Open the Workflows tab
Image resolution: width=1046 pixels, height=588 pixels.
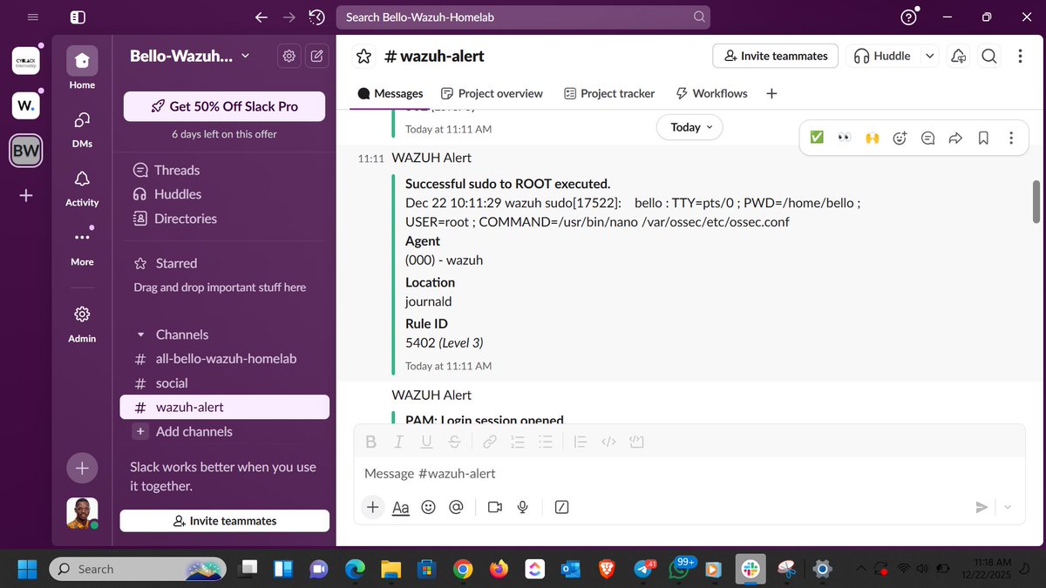pos(711,93)
